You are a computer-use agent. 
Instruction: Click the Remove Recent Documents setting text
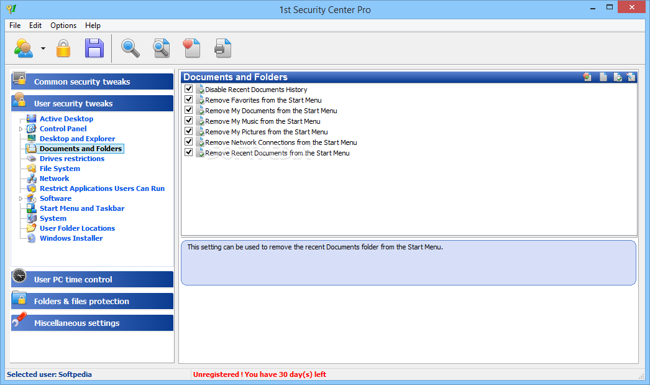pyautogui.click(x=277, y=153)
